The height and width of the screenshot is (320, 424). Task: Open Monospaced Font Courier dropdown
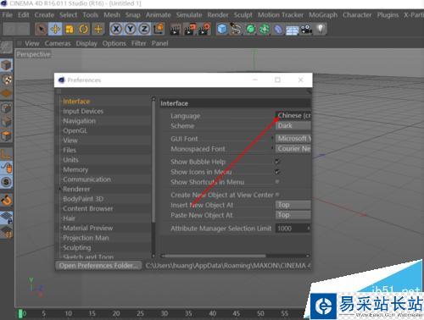pos(293,149)
